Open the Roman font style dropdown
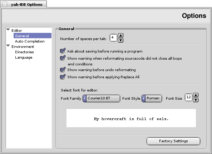The width and height of the screenshot is (212, 154). pos(152,98)
